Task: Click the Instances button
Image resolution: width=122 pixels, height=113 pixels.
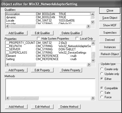Action: pyautogui.click(x=110, y=47)
